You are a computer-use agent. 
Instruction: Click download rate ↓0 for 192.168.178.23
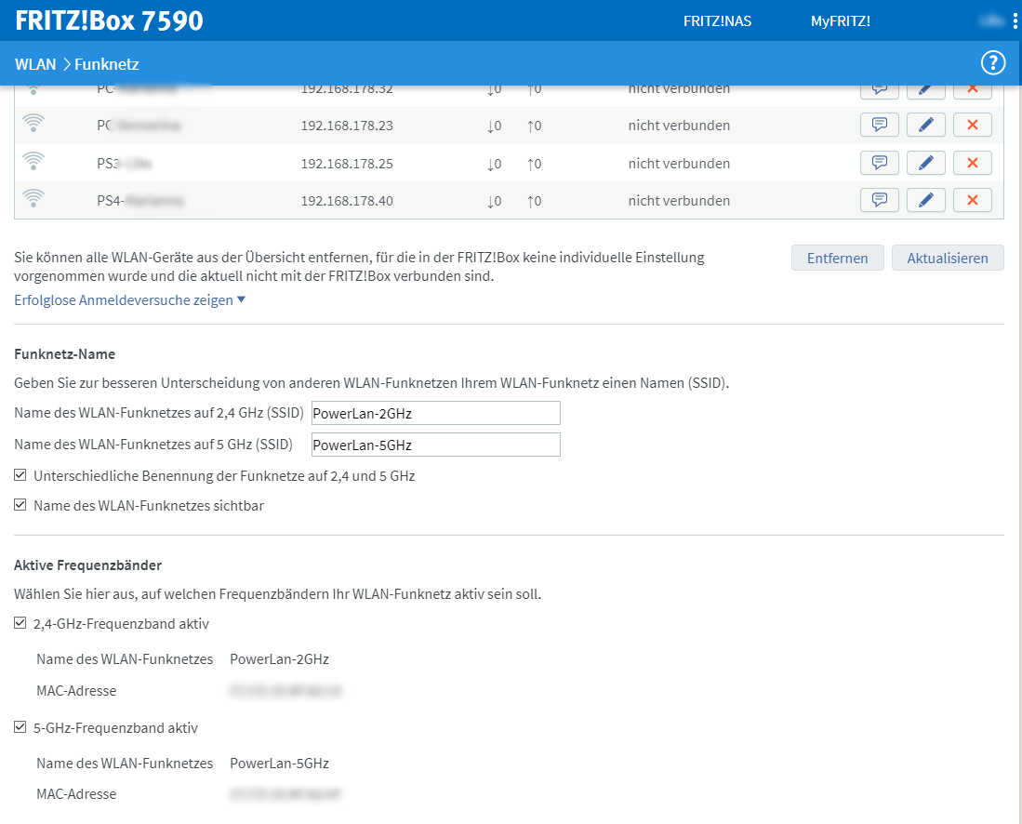494,126
